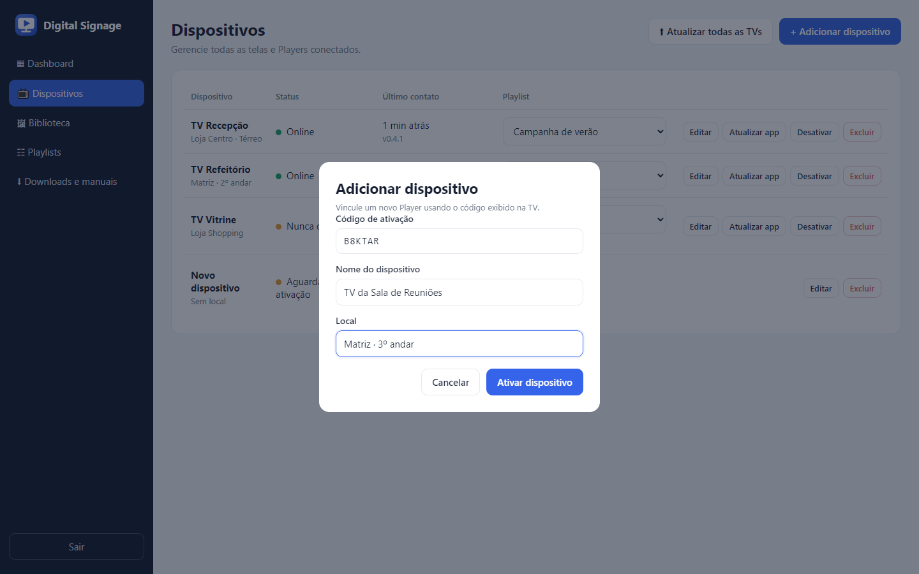
Task: Update app on TV Vitrine
Action: click(x=754, y=226)
